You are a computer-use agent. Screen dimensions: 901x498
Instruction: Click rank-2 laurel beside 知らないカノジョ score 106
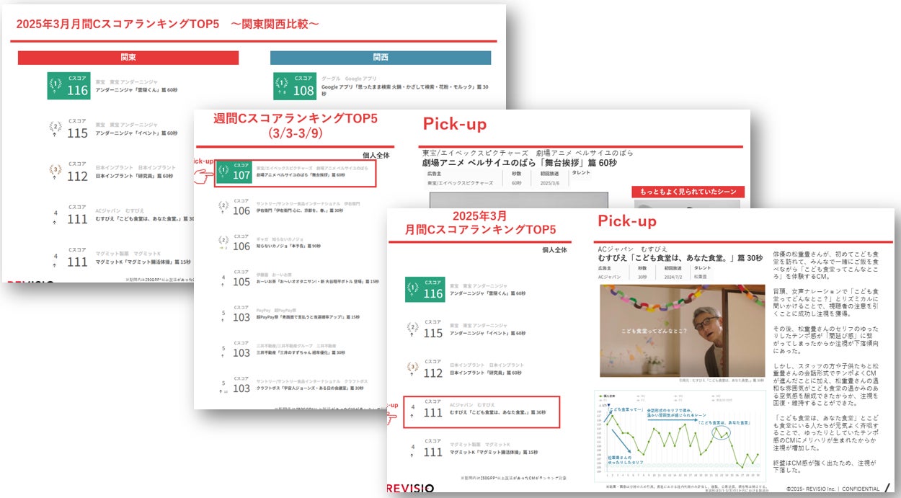tap(223, 240)
